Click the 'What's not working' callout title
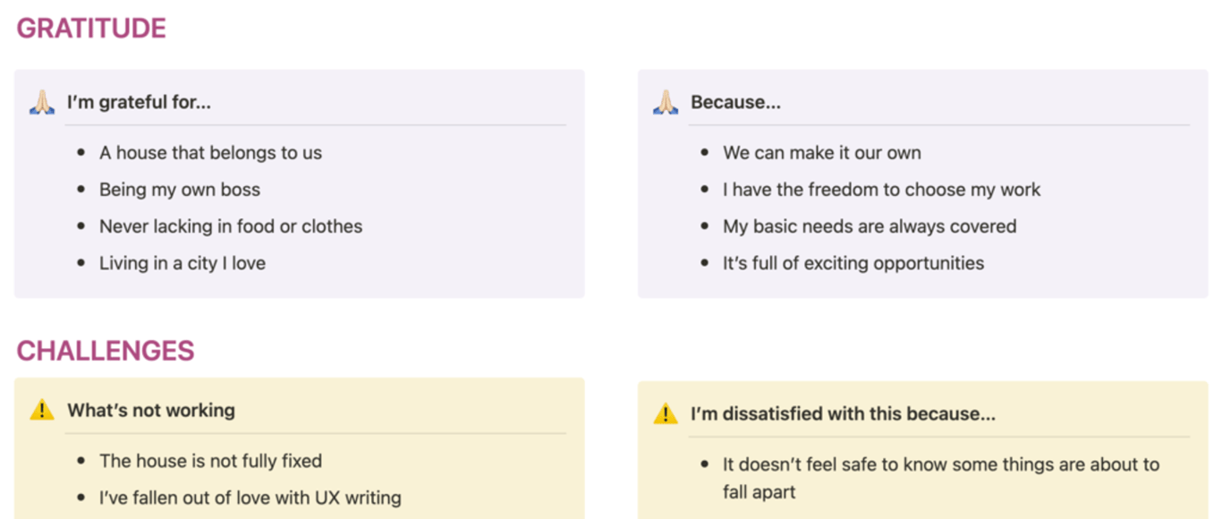 [x=151, y=411]
